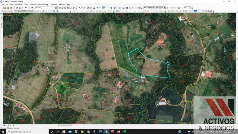Open the File menu

point(3,5)
